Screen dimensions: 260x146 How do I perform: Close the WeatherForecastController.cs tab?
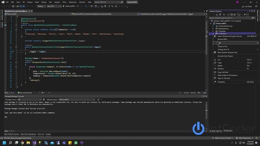click(x=32, y=11)
